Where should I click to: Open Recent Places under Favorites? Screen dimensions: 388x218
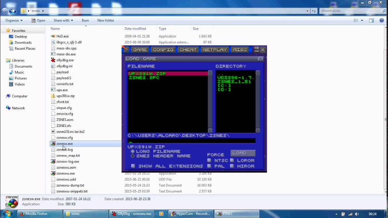[25, 48]
